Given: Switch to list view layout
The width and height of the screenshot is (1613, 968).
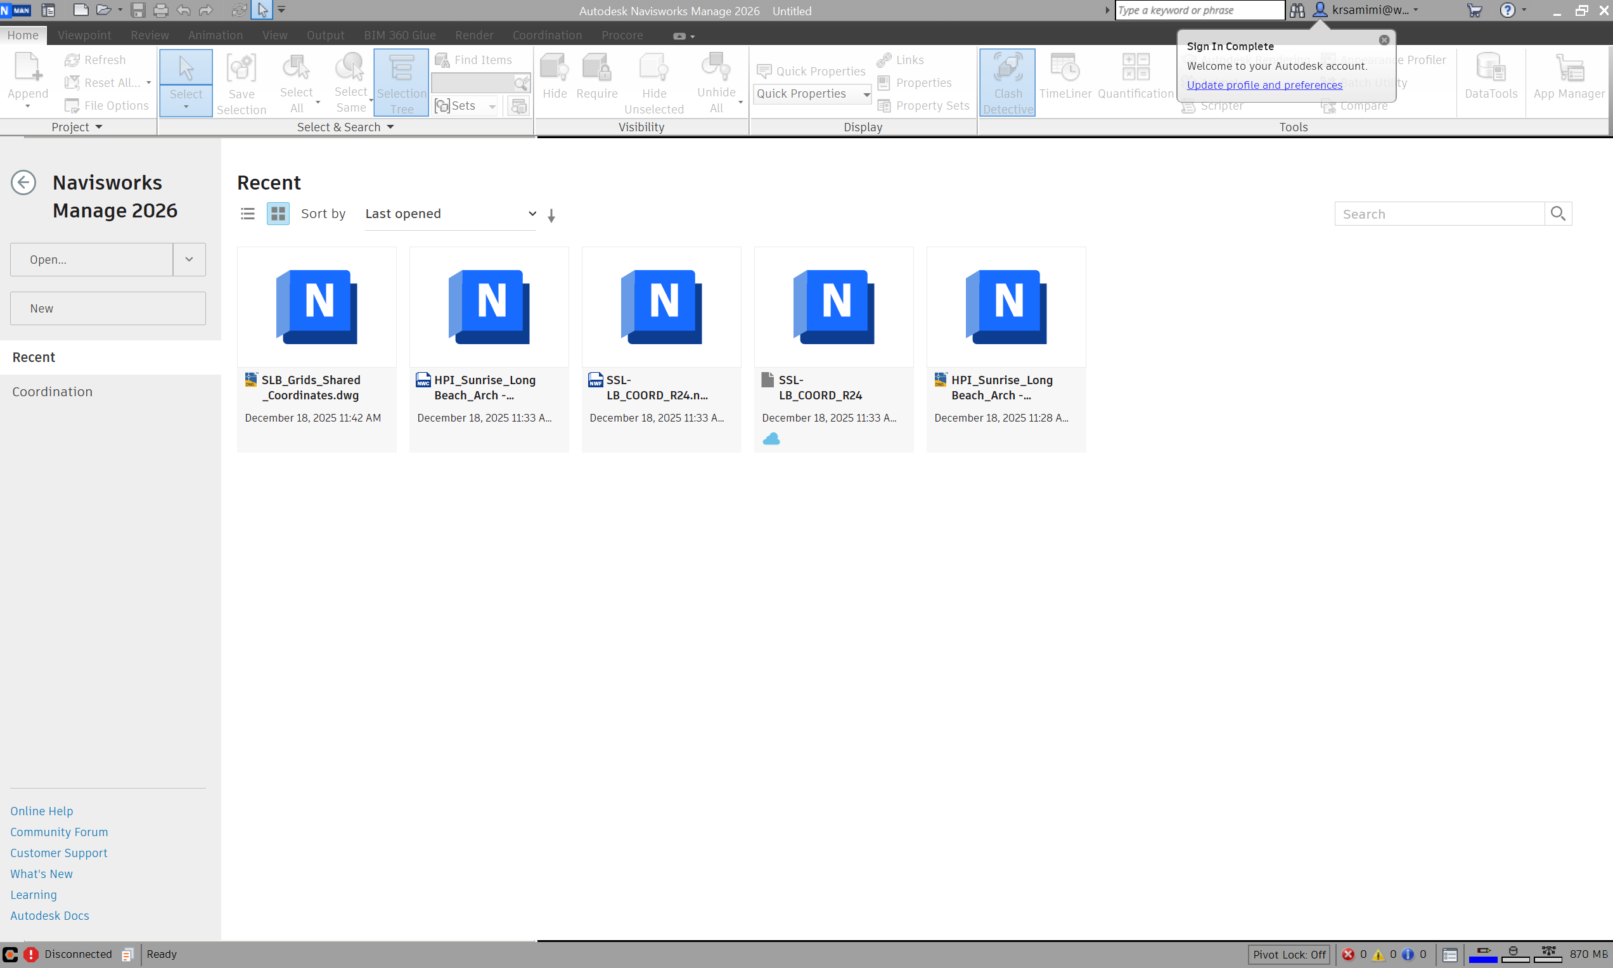Looking at the screenshot, I should click(248, 213).
